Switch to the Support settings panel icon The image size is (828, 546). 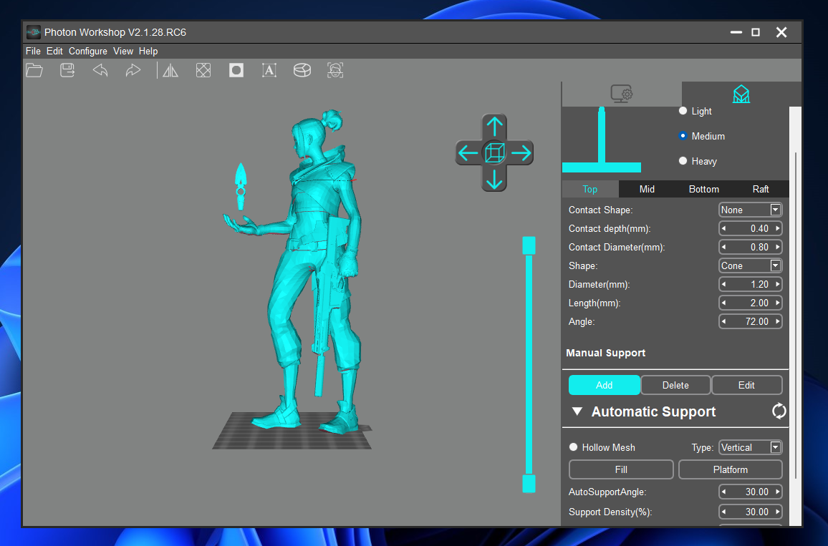[x=741, y=93]
